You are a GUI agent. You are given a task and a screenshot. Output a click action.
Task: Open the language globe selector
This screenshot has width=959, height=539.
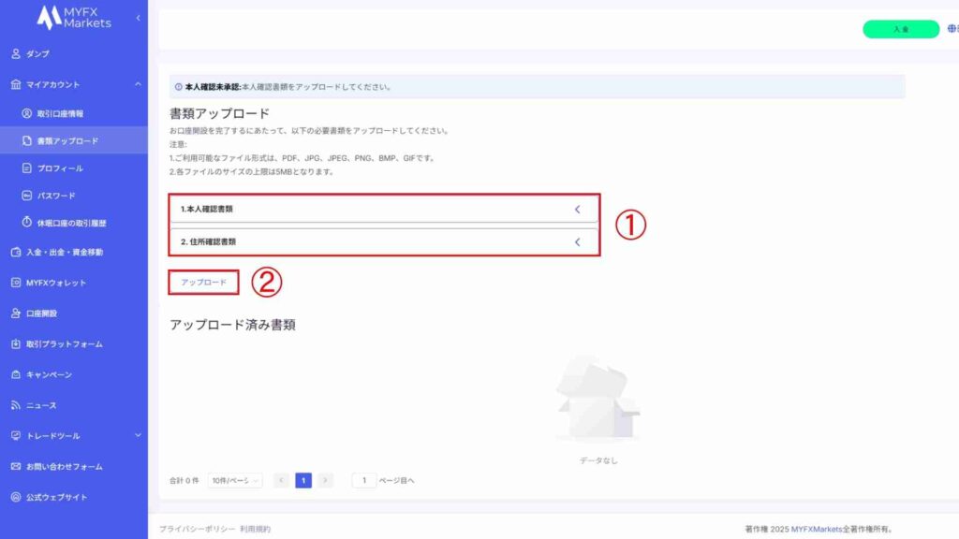click(x=952, y=29)
